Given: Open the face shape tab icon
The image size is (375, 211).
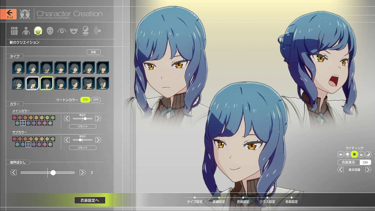Looking at the screenshot, I should click(x=50, y=31).
